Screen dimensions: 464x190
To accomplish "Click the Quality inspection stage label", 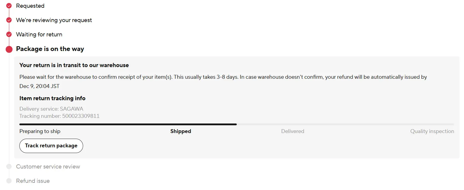I will pyautogui.click(x=432, y=131).
